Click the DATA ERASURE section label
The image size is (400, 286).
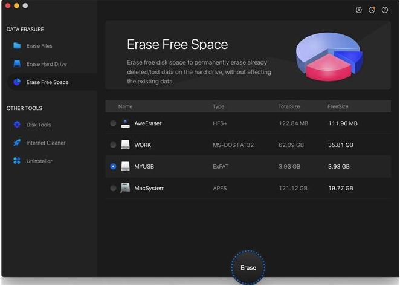25,30
